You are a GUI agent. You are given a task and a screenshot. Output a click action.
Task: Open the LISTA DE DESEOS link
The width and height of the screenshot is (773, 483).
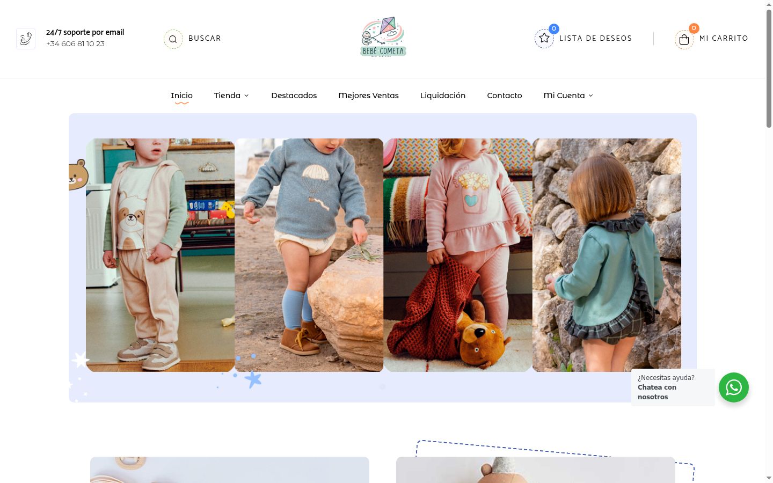(596, 39)
